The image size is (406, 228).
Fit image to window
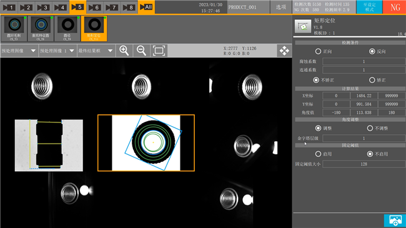[159, 51]
